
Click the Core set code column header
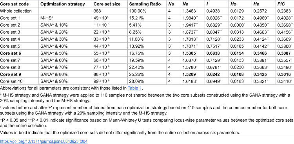pyautogui.click(x=13, y=4)
